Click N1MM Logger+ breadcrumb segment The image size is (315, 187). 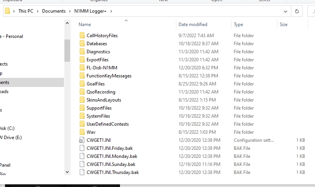tap(90, 11)
